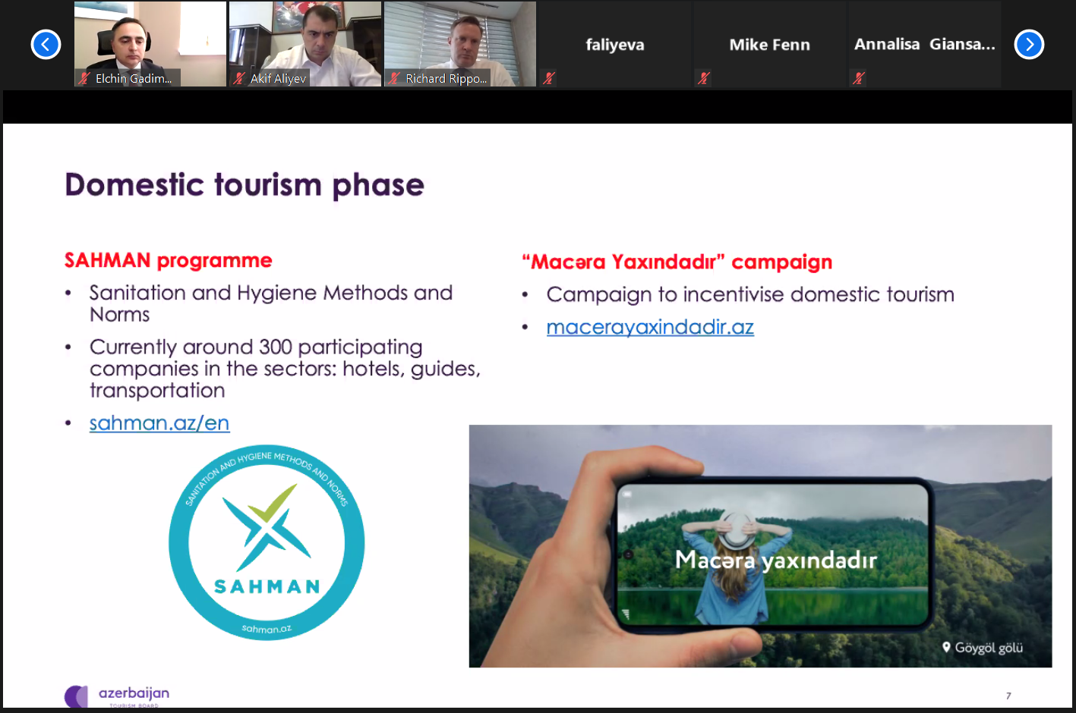1076x713 pixels.
Task: Select the Annalisa Giansa participant tile
Action: [x=925, y=44]
